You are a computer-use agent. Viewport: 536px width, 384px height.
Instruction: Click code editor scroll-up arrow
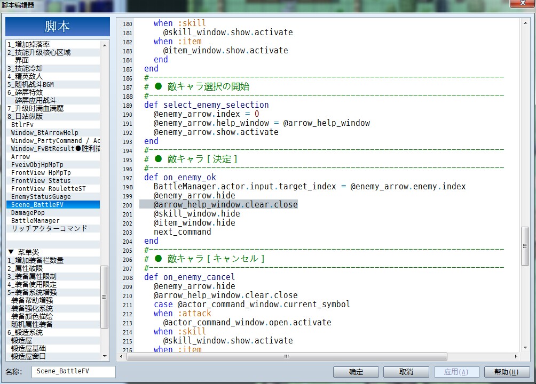coord(525,23)
